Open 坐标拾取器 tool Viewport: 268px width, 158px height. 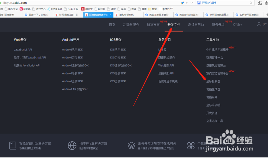[213, 81]
